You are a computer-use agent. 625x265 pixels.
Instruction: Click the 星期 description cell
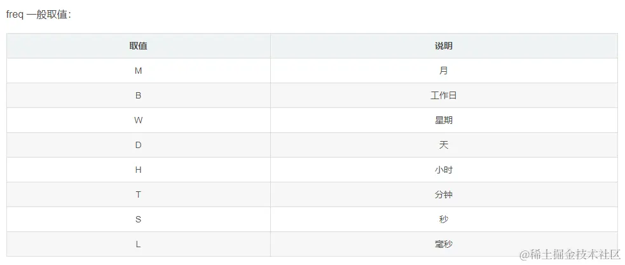pos(444,120)
